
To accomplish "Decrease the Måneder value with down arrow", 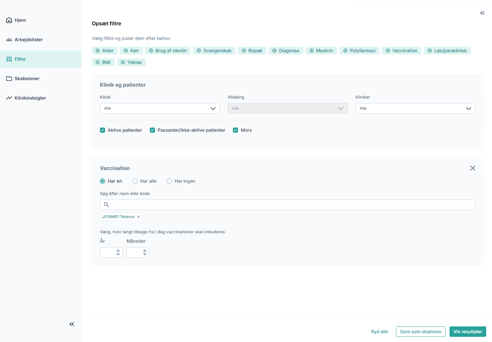I will point(145,254).
